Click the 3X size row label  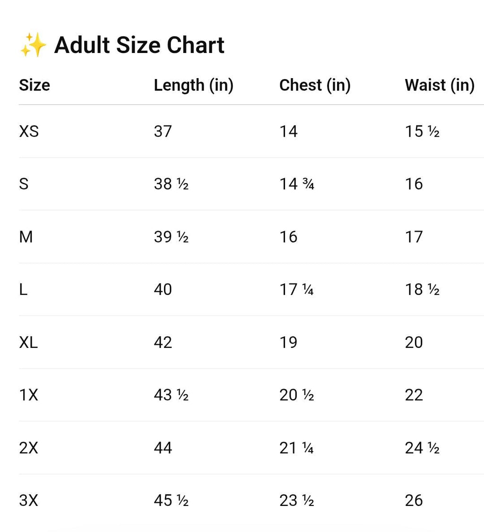coord(29,500)
